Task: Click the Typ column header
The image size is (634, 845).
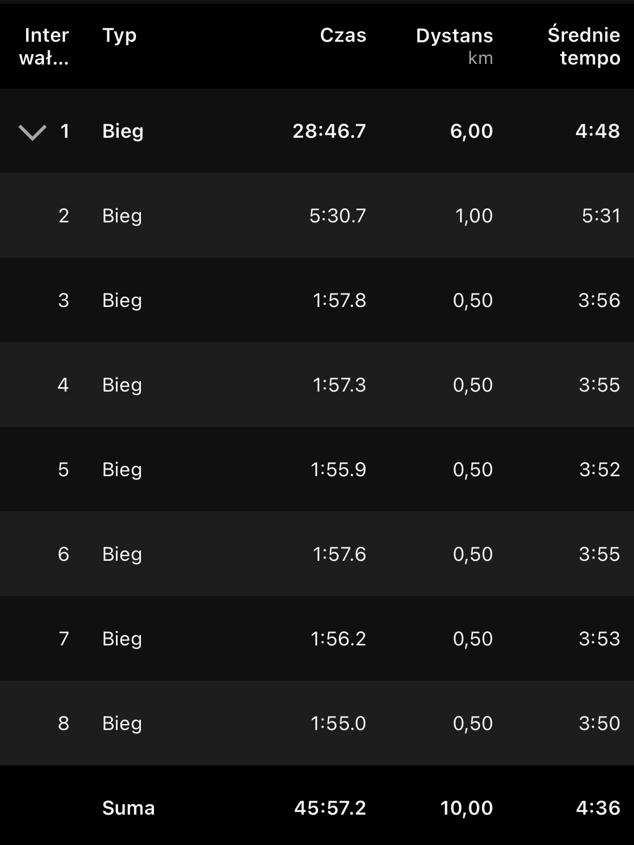Action: [119, 36]
